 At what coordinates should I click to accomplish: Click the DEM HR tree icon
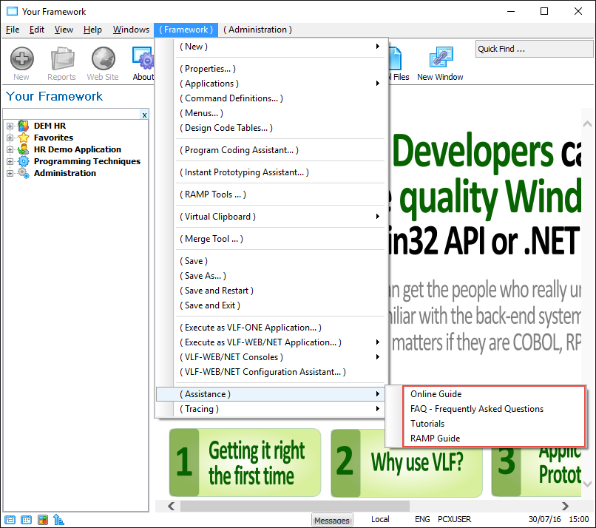click(23, 126)
